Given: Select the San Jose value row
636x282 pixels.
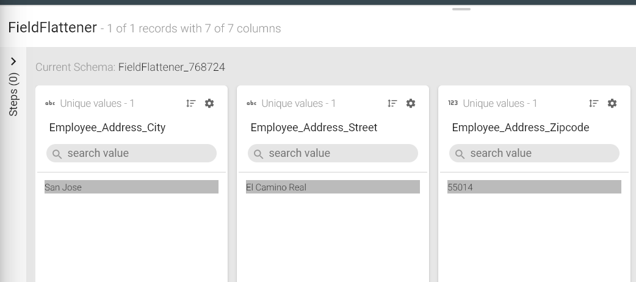Looking at the screenshot, I should [132, 187].
